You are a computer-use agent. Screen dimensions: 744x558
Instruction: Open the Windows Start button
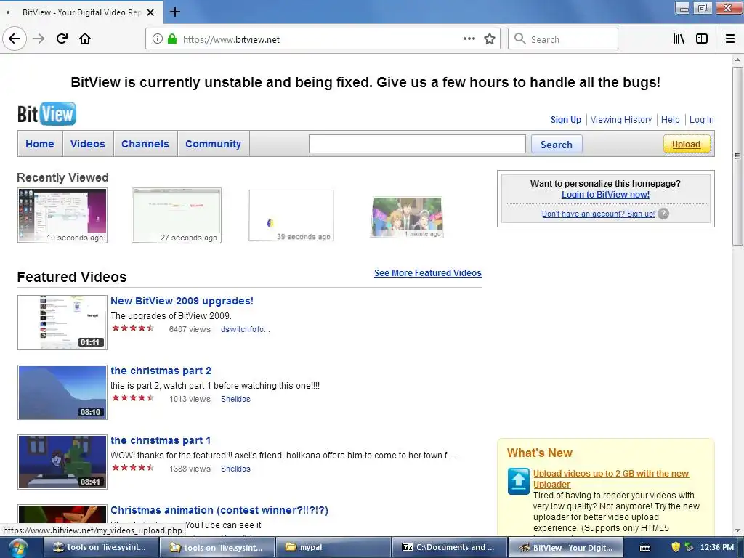[x=17, y=548]
